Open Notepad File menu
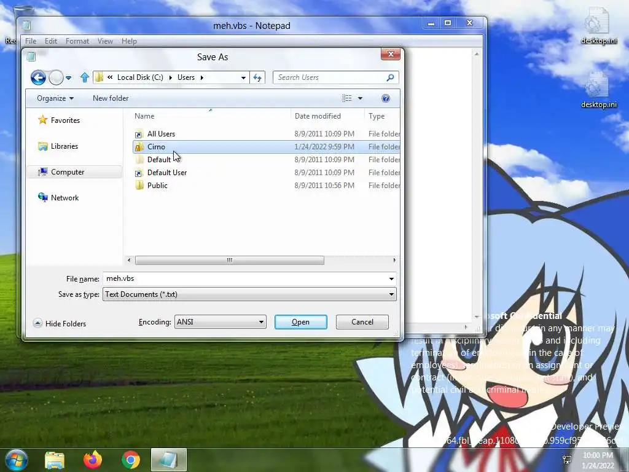Screen dimensions: 629x472 [x=31, y=41]
